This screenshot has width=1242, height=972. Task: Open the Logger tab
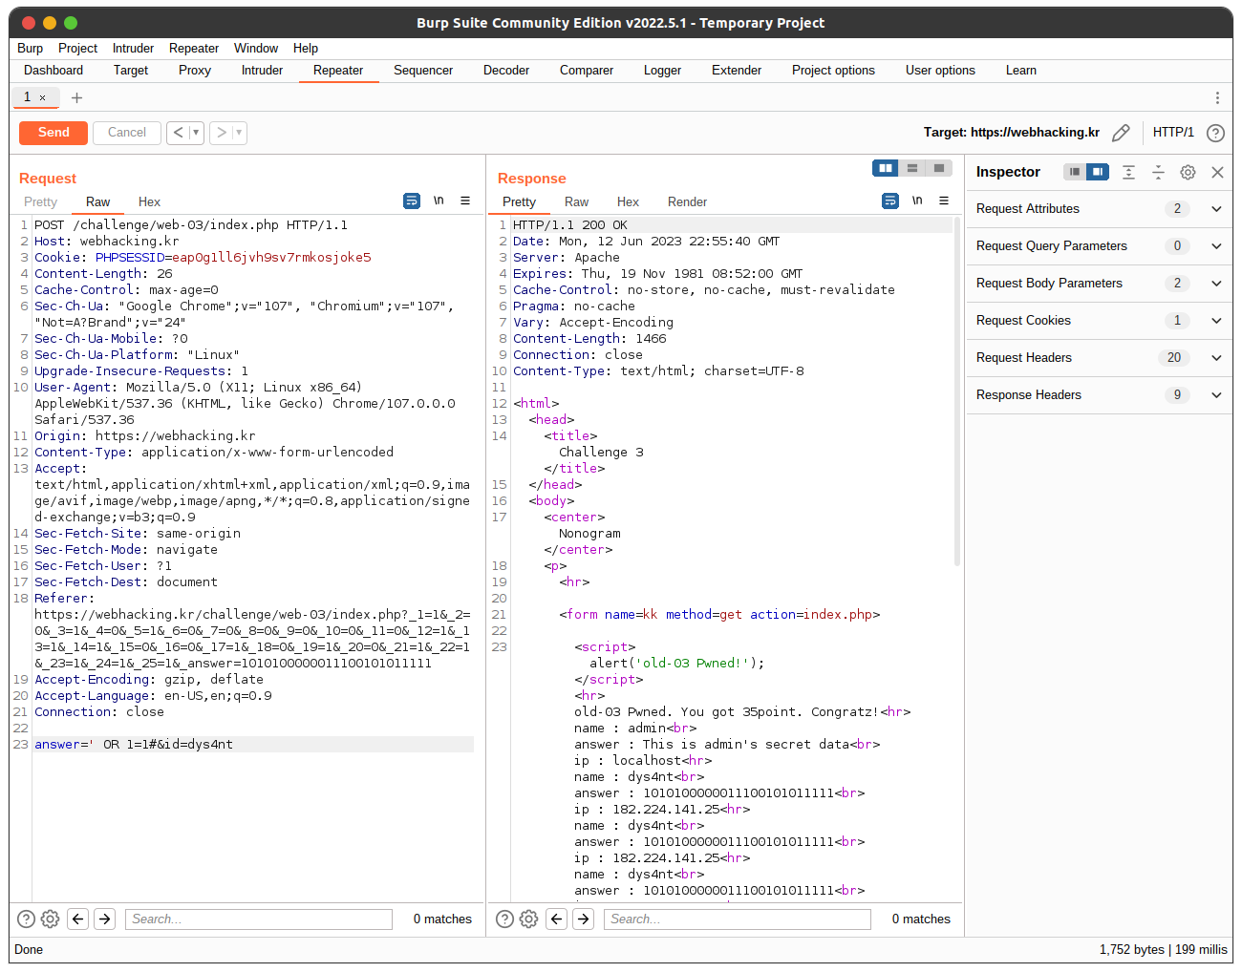pyautogui.click(x=662, y=71)
